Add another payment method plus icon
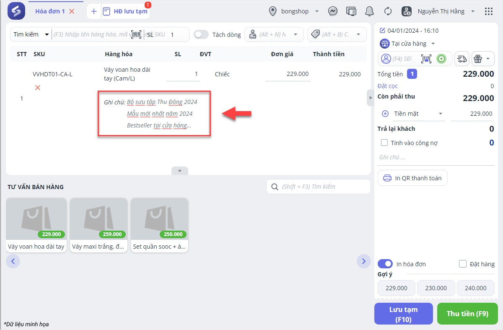The image size is (503, 330). coord(385,114)
